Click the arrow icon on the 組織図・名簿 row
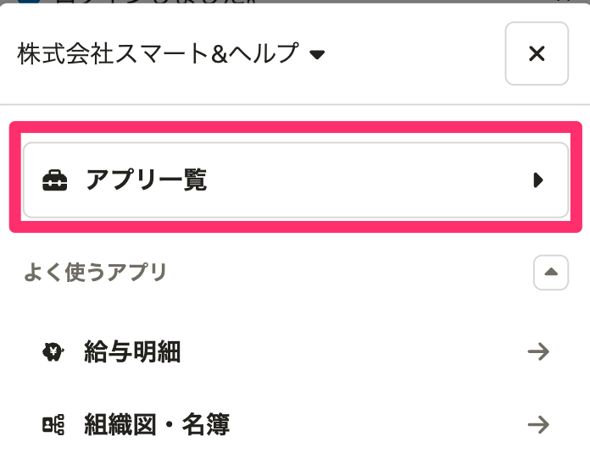The width and height of the screenshot is (590, 464). coord(538,424)
